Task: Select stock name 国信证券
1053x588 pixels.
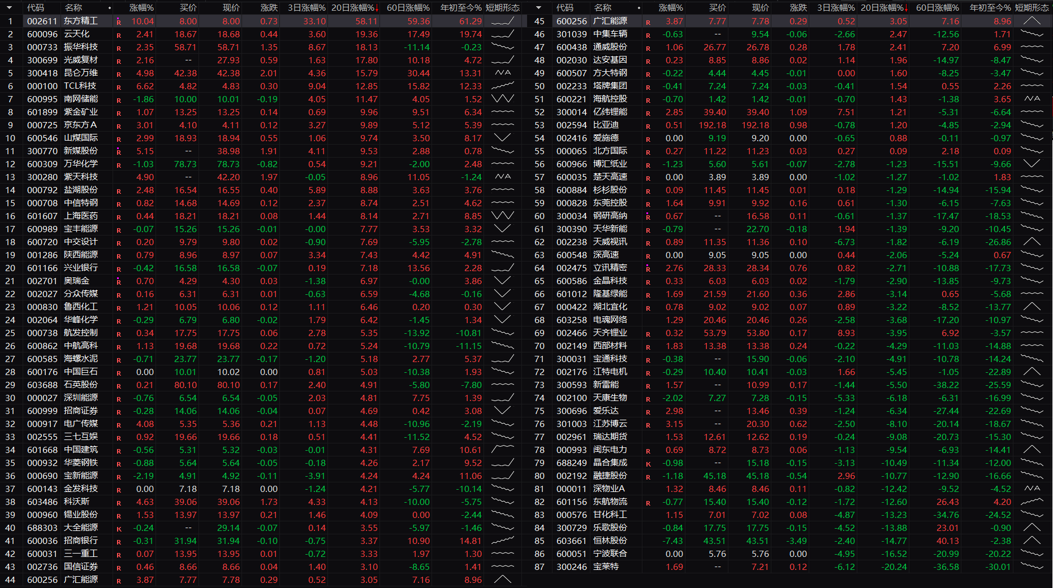Action: pos(81,567)
